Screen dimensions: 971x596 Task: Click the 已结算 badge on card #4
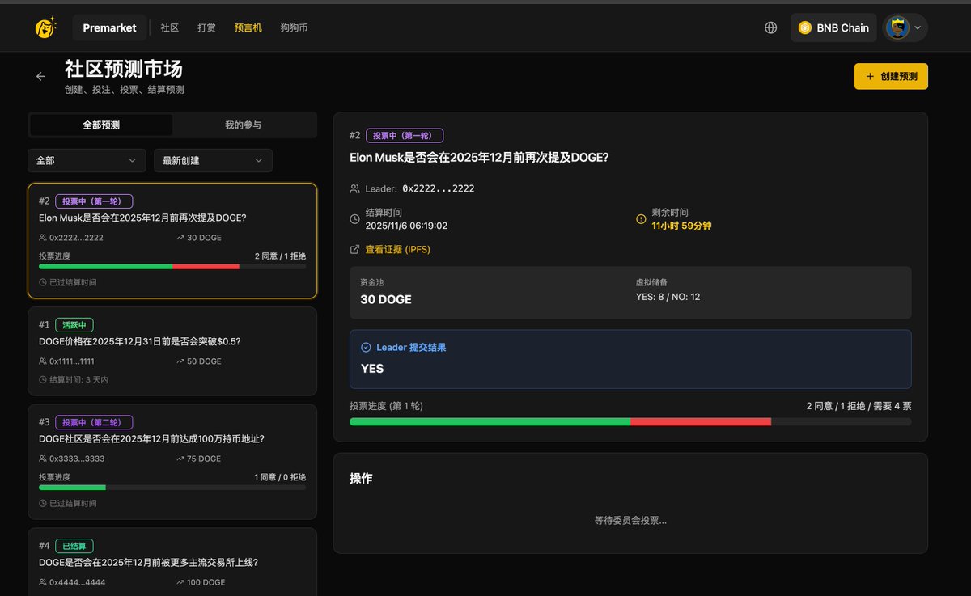click(x=74, y=546)
